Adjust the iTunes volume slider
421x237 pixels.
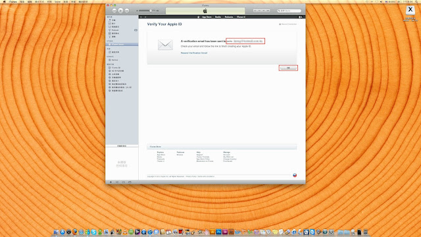coord(147,11)
